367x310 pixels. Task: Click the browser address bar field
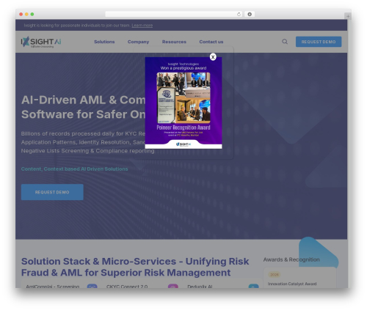coord(173,14)
